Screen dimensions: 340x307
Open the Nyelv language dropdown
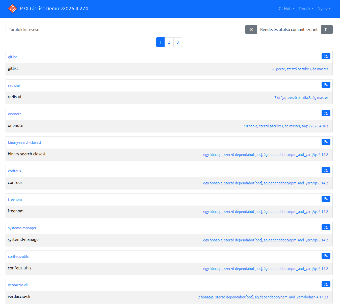[323, 9]
